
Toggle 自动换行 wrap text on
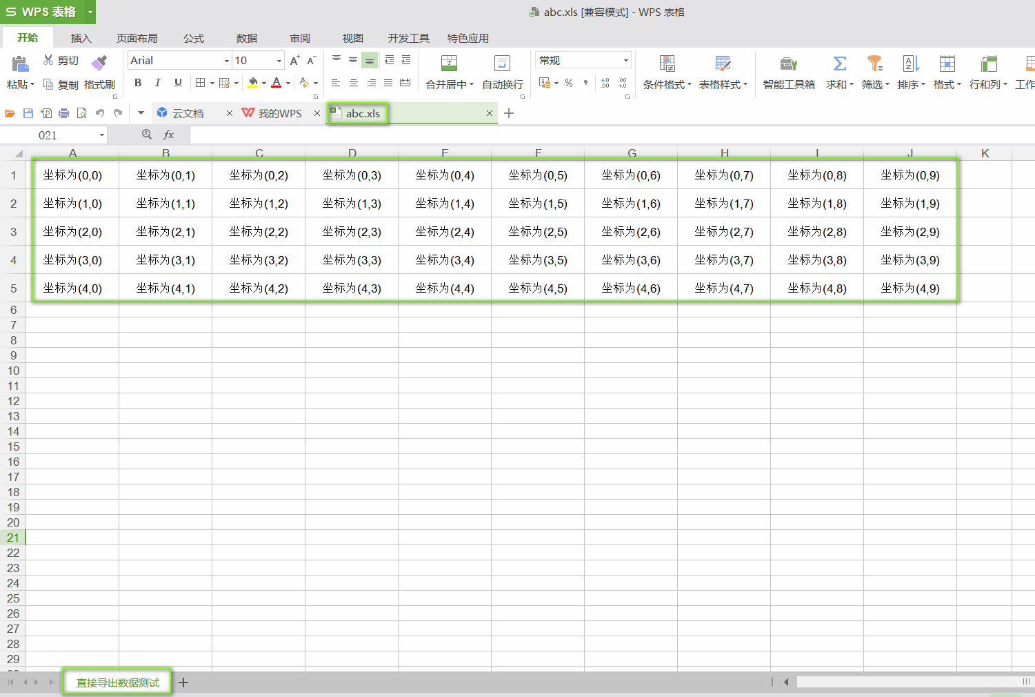point(501,72)
